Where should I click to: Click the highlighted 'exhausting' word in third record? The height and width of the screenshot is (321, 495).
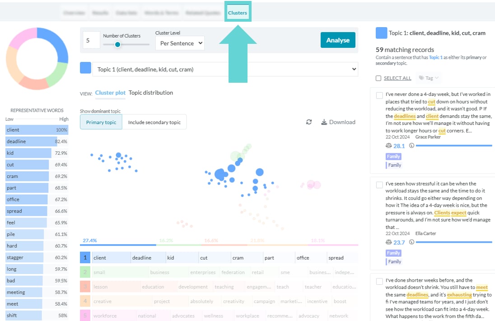[x=459, y=294]
